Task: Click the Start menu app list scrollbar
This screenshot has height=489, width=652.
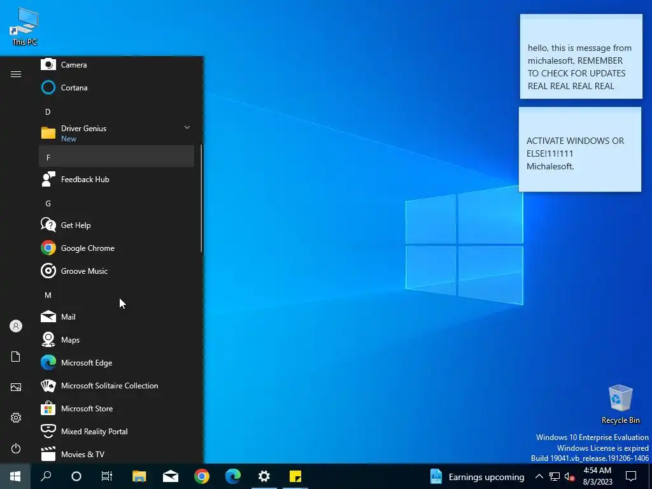Action: coord(201,199)
